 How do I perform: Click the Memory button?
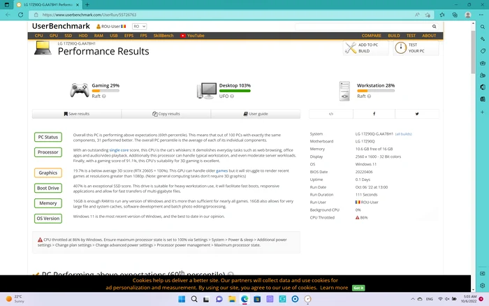tap(48, 203)
